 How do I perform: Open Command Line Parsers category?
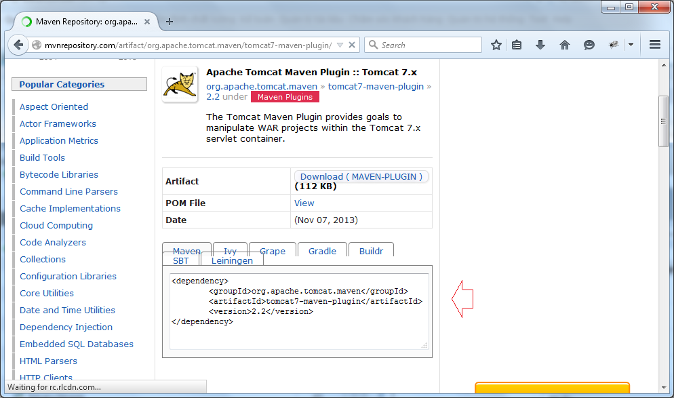[68, 192]
